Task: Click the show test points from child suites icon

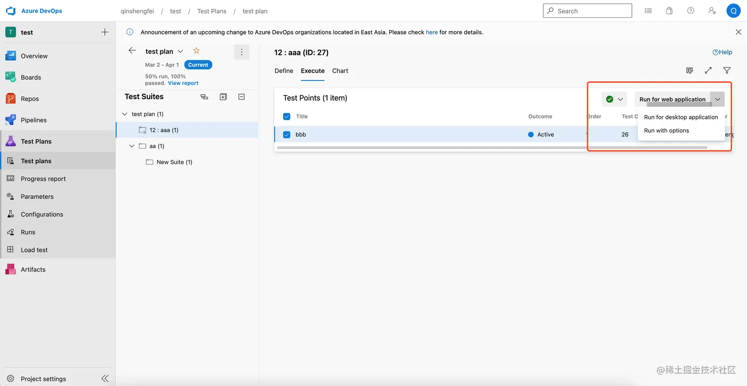Action: click(205, 97)
